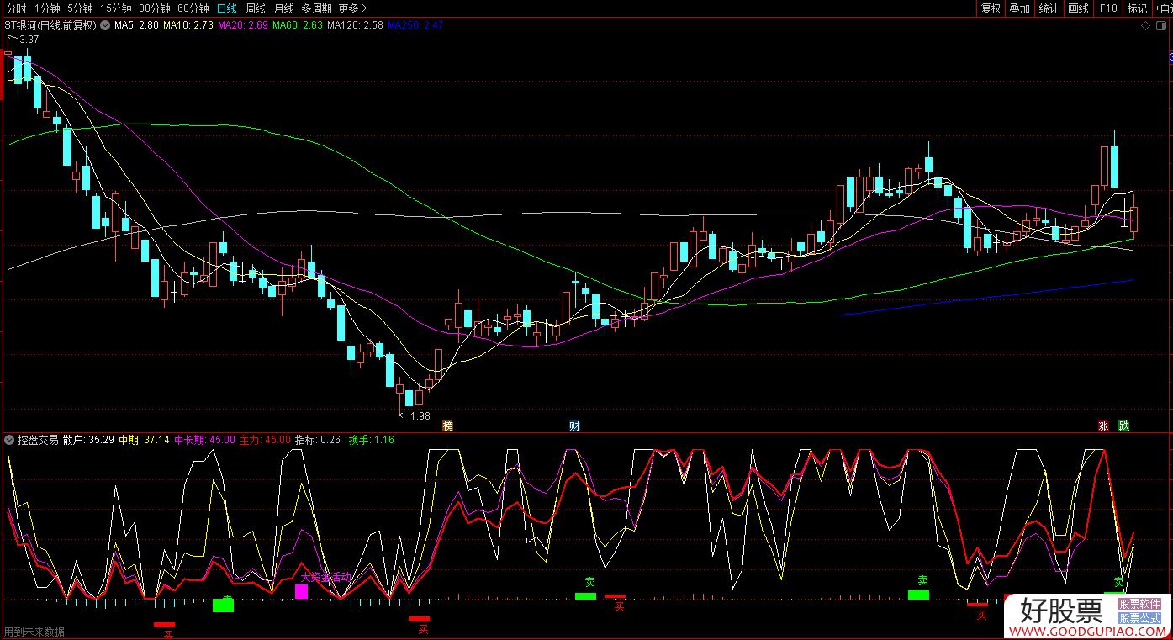Switch to 60分钟 period tab

pos(193,8)
